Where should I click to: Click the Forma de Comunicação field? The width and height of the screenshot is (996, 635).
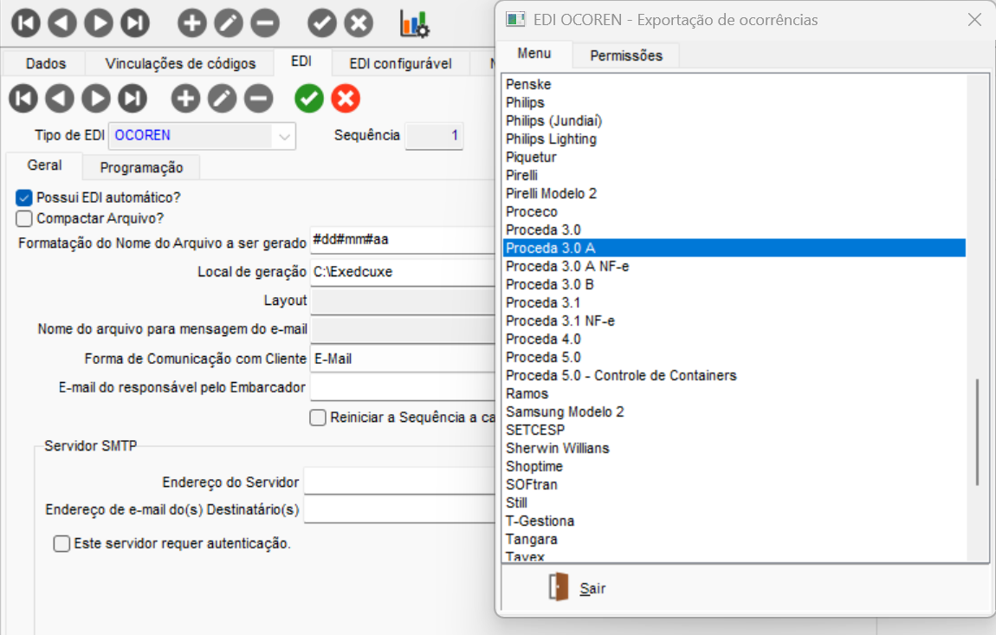coord(403,359)
